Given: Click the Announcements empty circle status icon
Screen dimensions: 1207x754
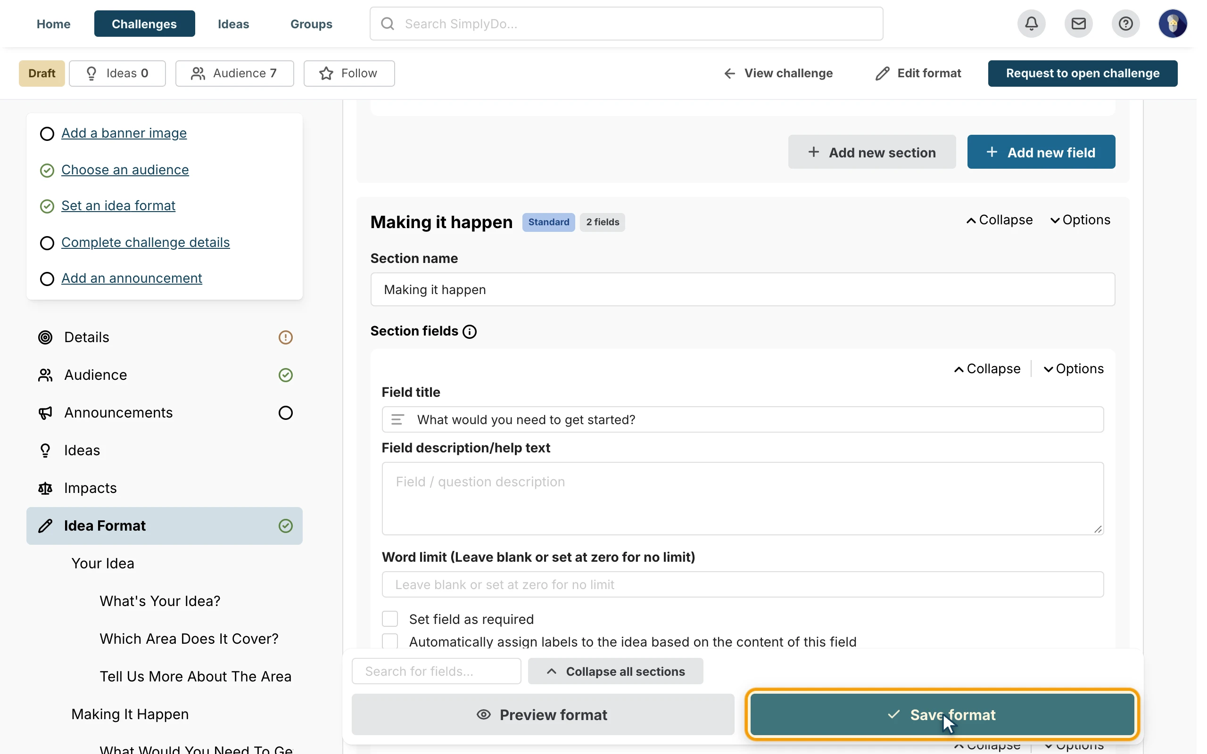Looking at the screenshot, I should tap(285, 413).
